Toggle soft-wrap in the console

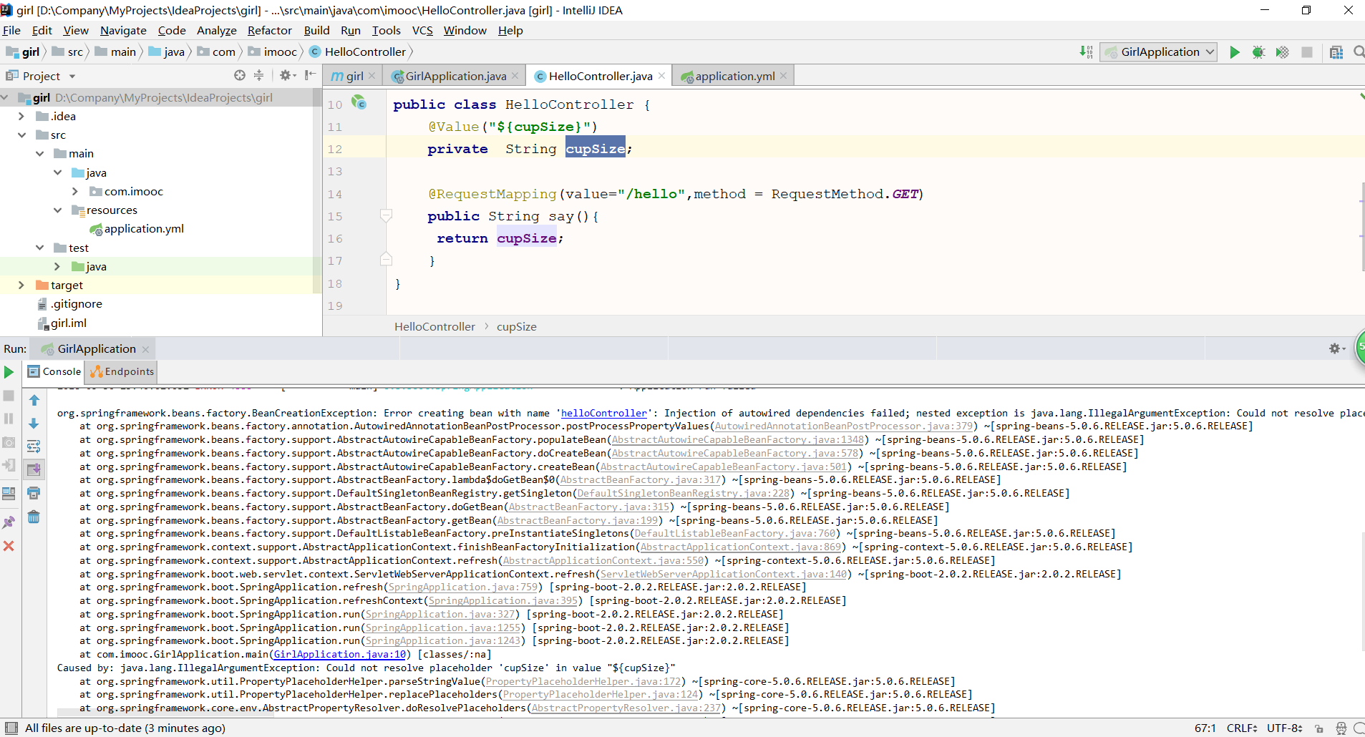(x=34, y=446)
